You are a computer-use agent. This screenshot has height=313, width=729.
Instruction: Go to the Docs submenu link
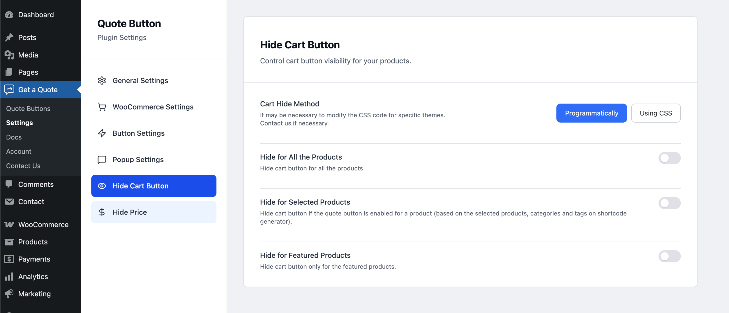coord(14,137)
